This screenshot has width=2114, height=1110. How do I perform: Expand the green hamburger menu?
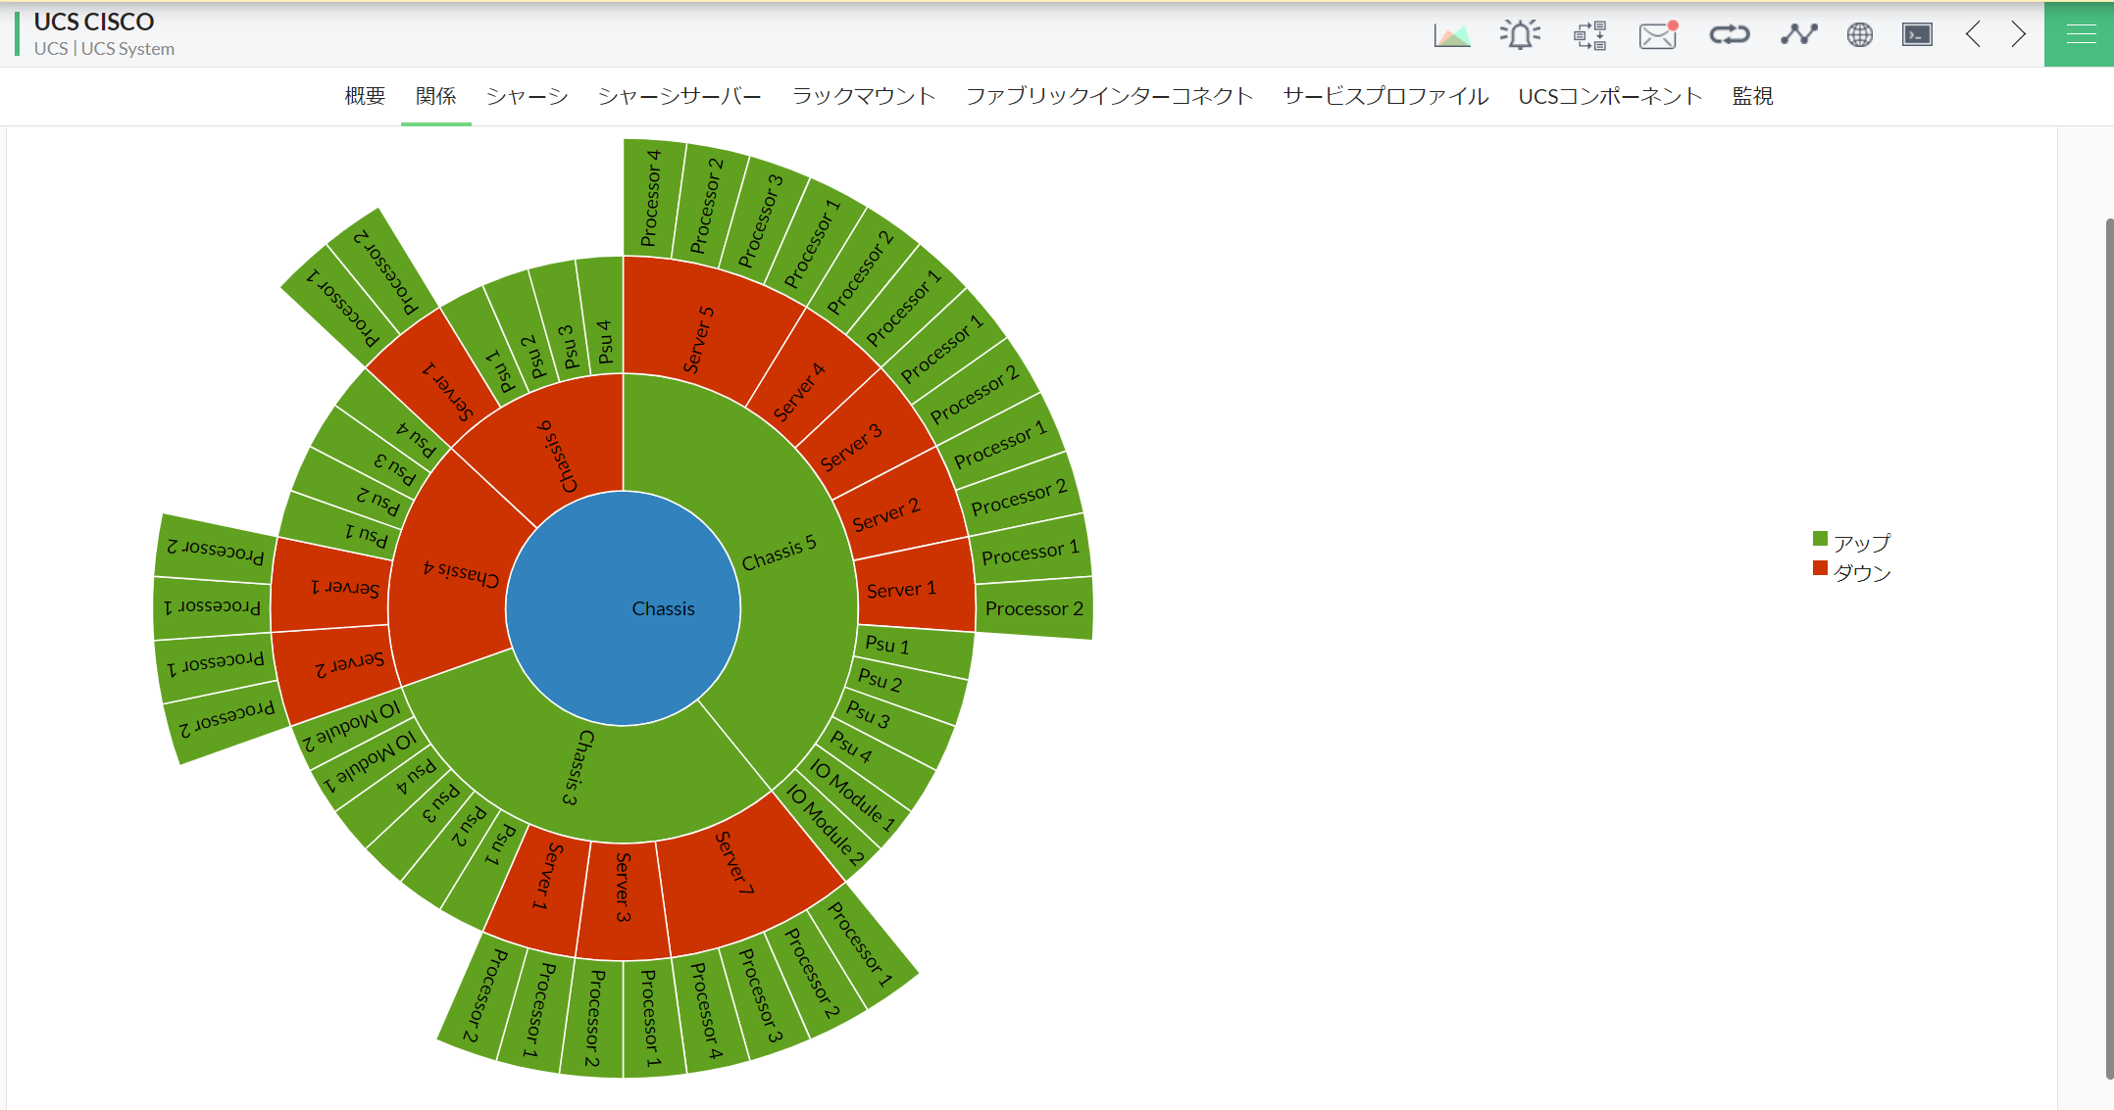tap(2080, 35)
